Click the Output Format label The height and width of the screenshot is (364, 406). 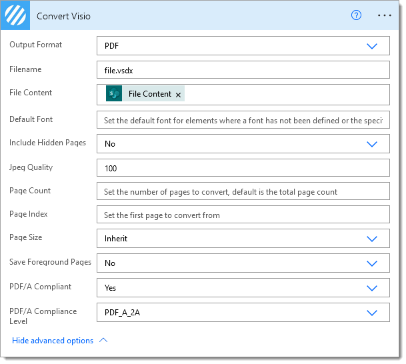click(36, 45)
